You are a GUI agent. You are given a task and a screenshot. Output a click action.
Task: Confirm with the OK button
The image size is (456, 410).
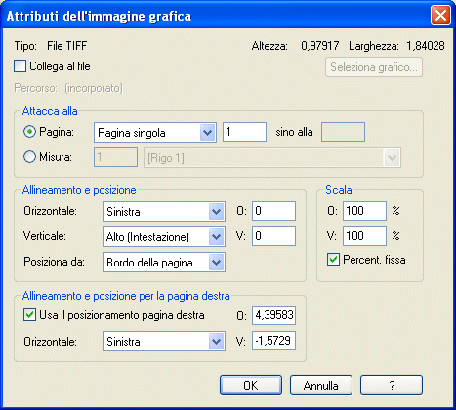coord(251,386)
